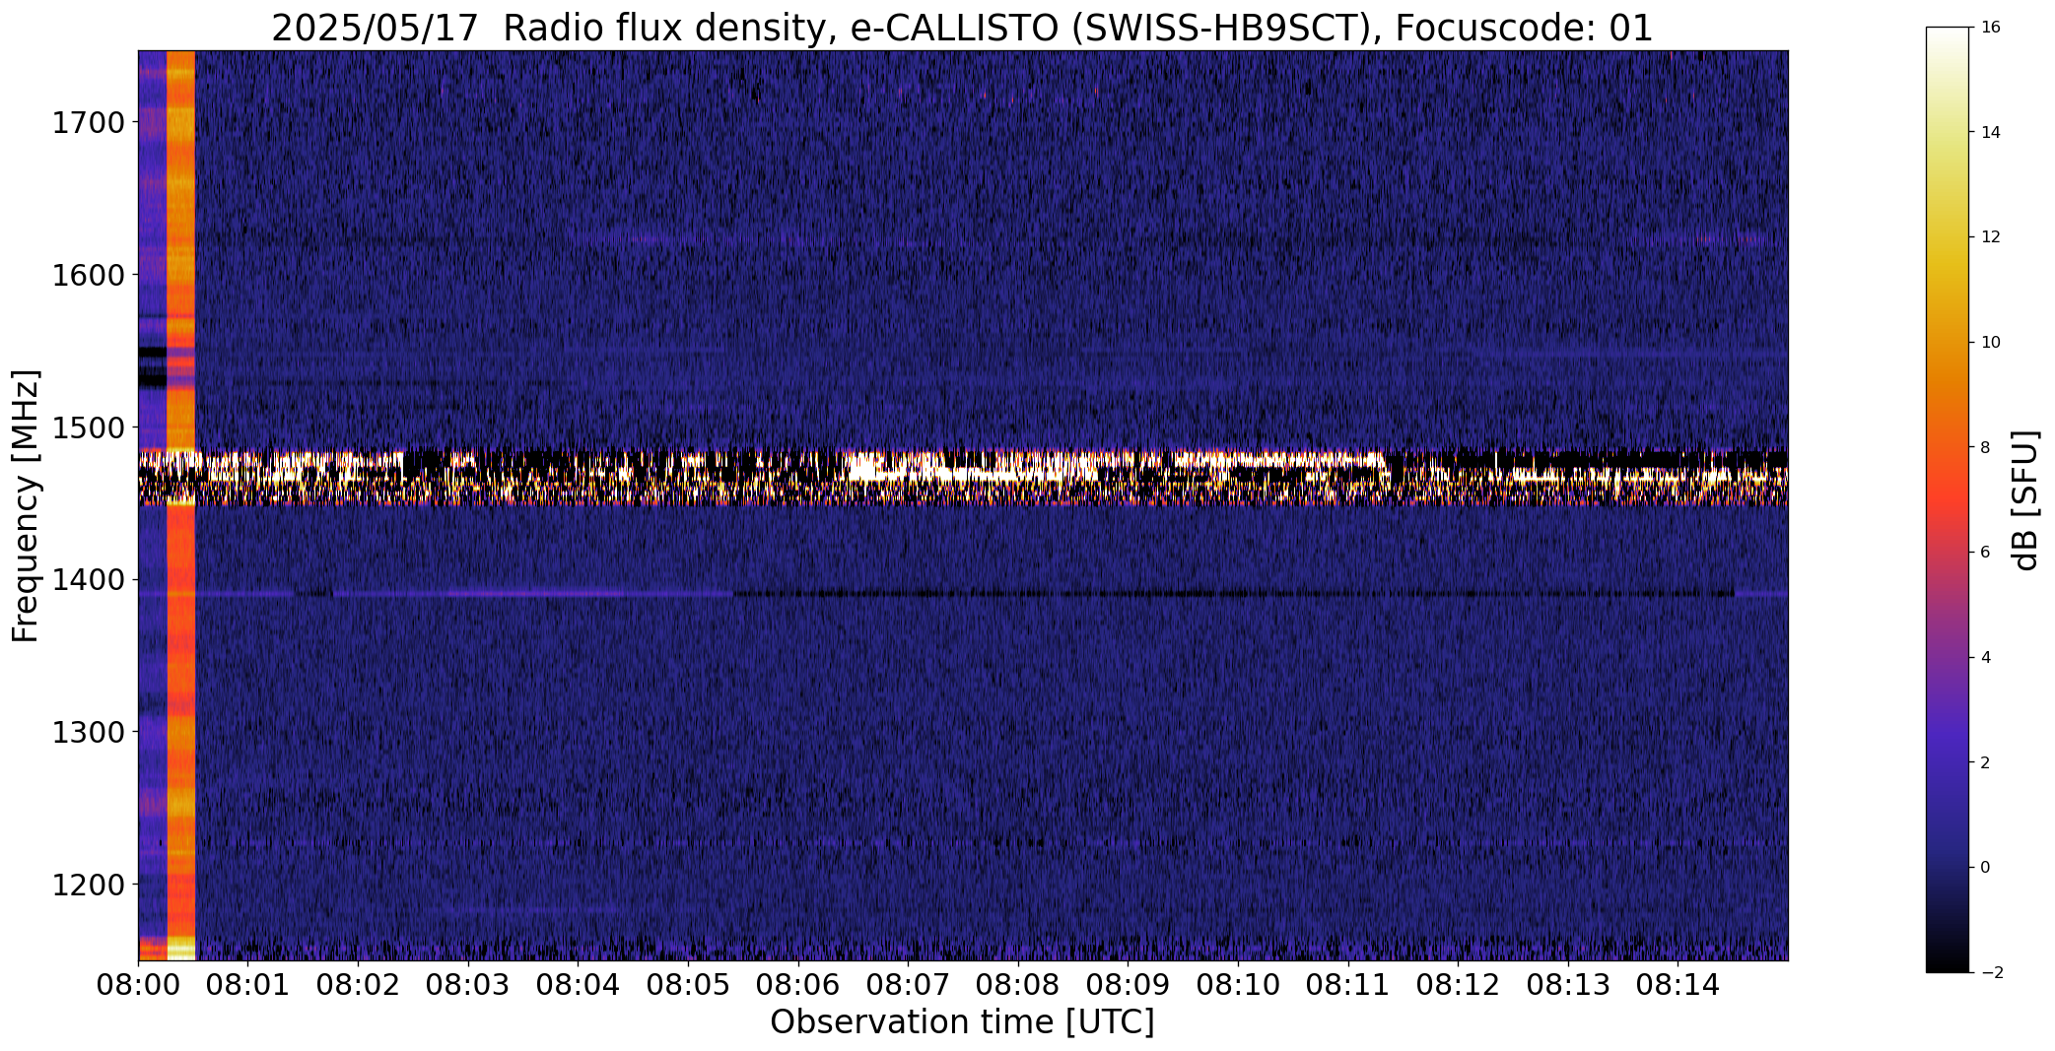Click the 08:13 time tick label

pyautogui.click(x=1567, y=985)
